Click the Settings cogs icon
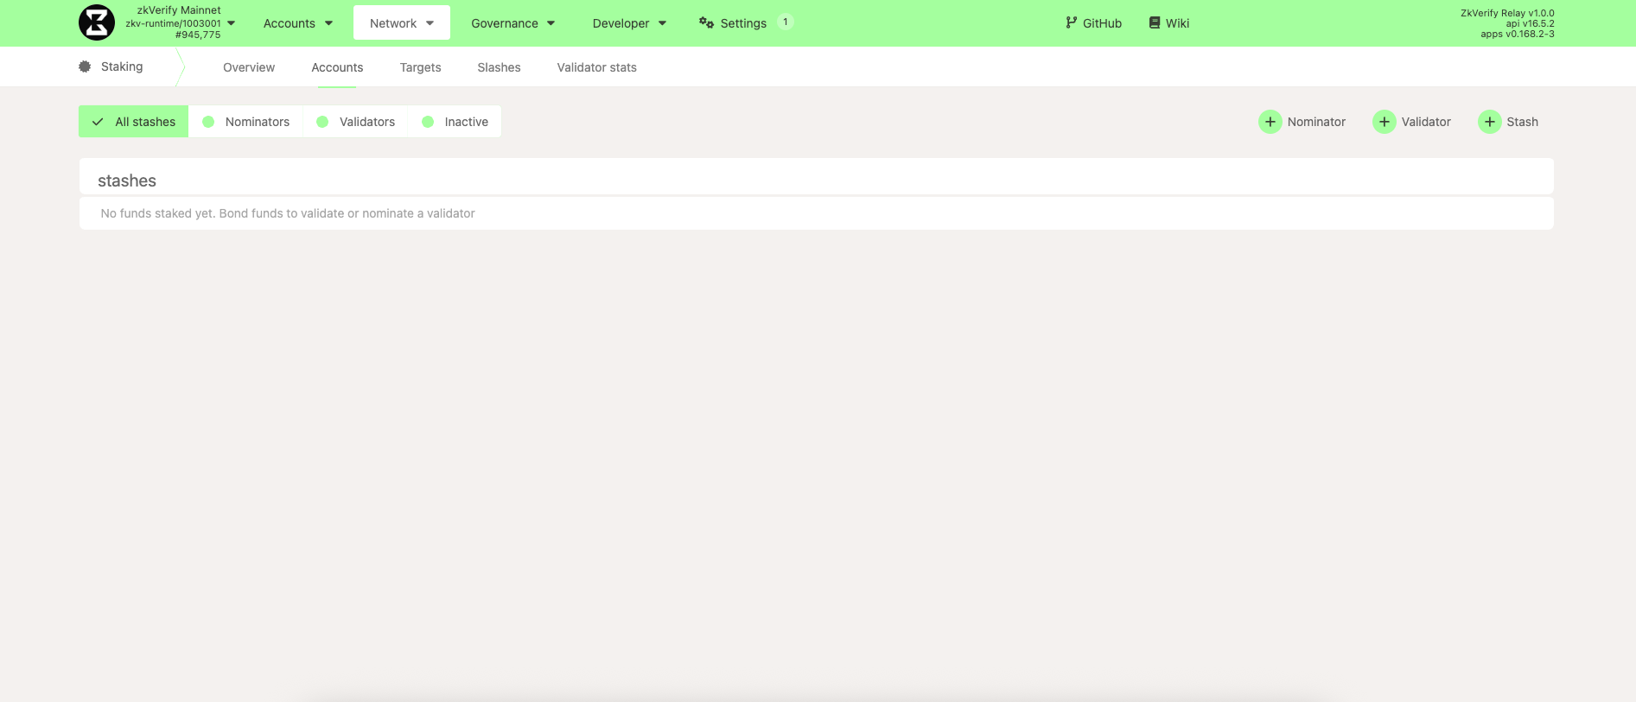 point(706,23)
